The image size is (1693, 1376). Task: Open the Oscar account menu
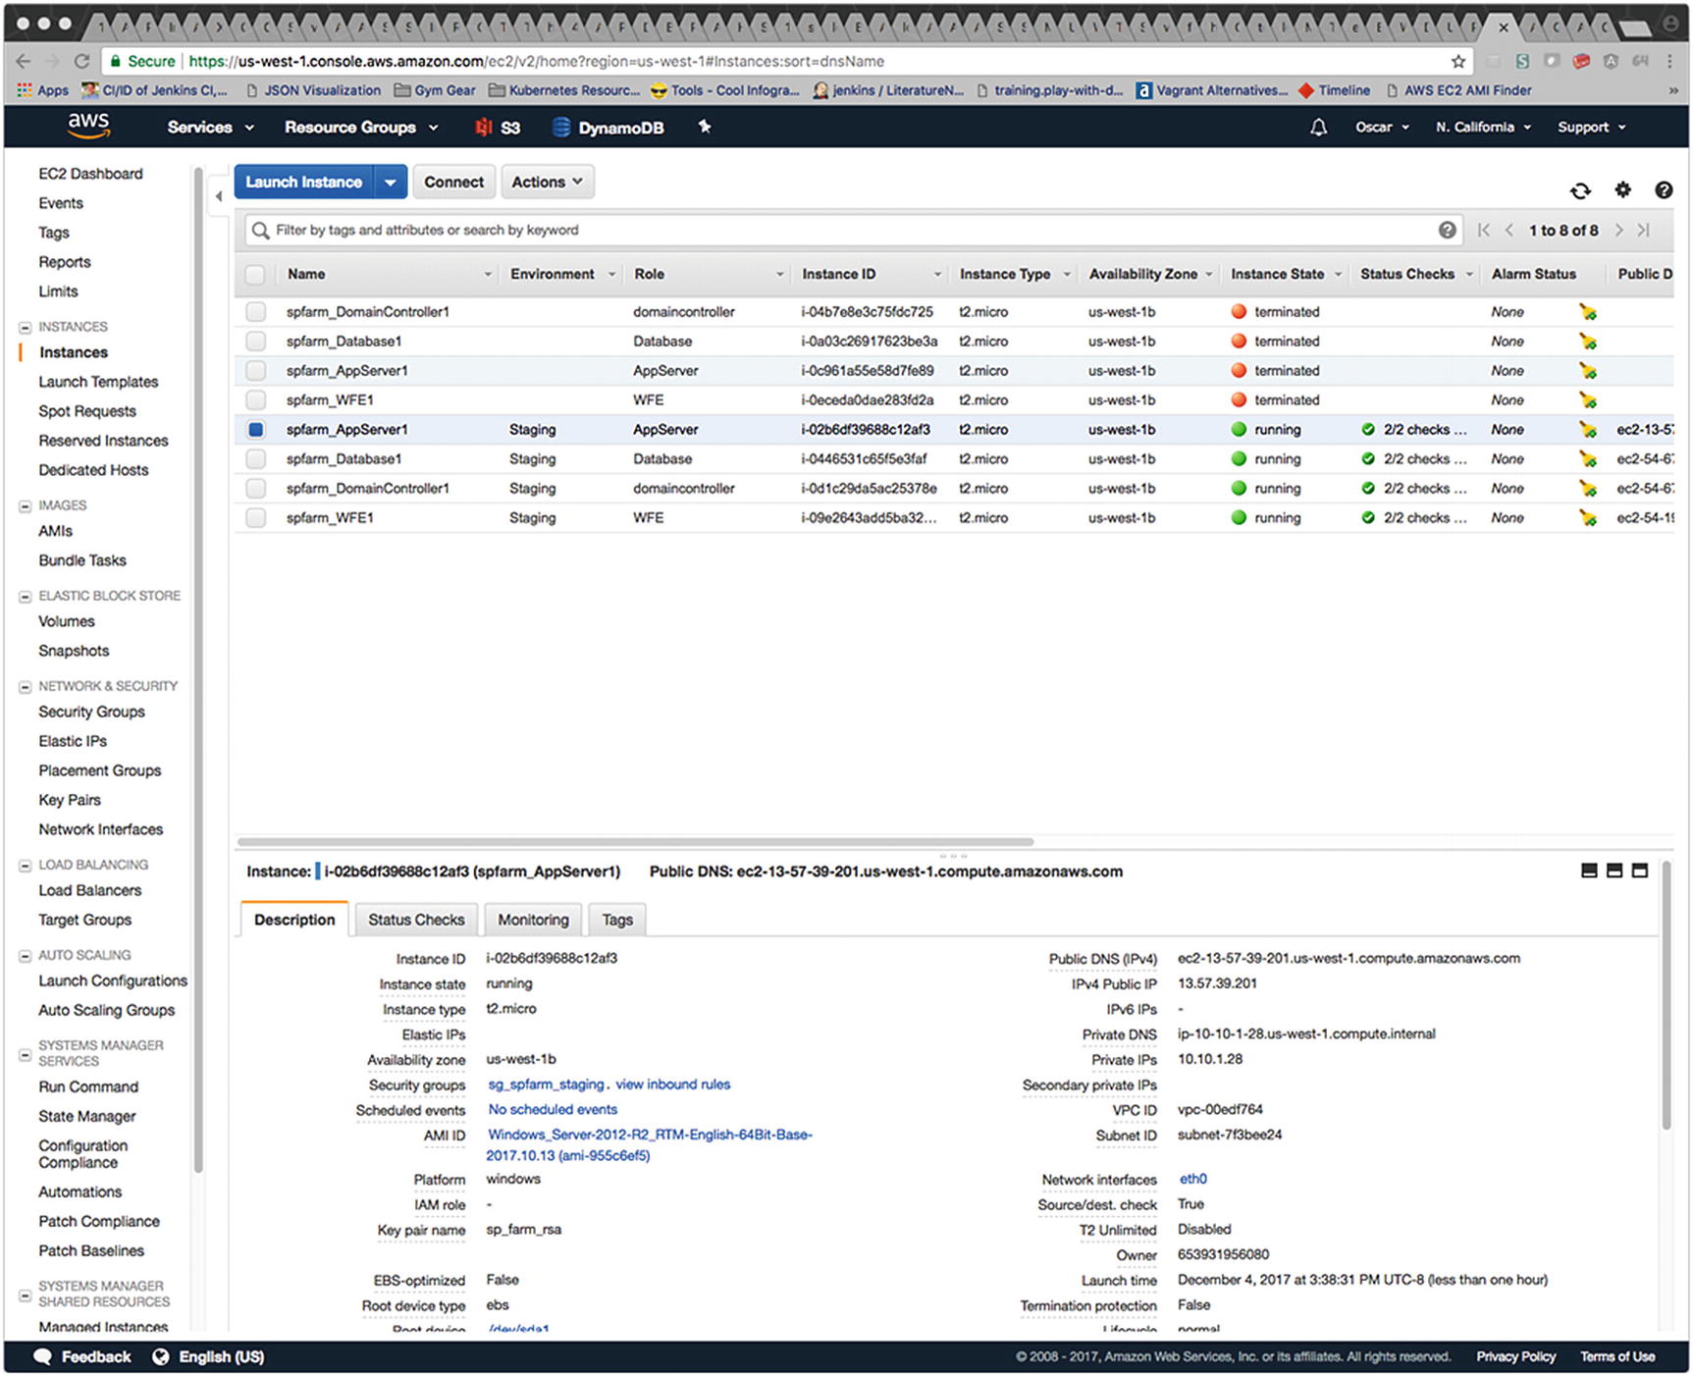coord(1382,128)
